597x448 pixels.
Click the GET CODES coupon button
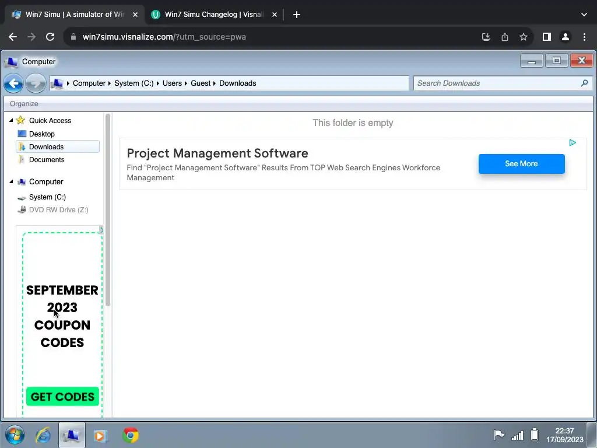(x=62, y=397)
